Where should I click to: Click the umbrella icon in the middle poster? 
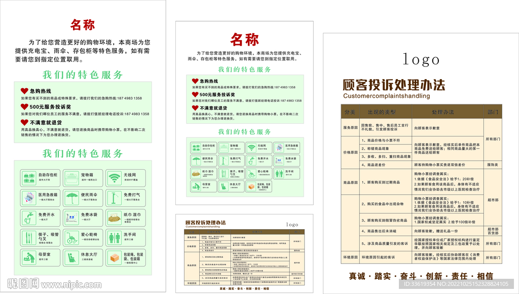(x=196, y=160)
